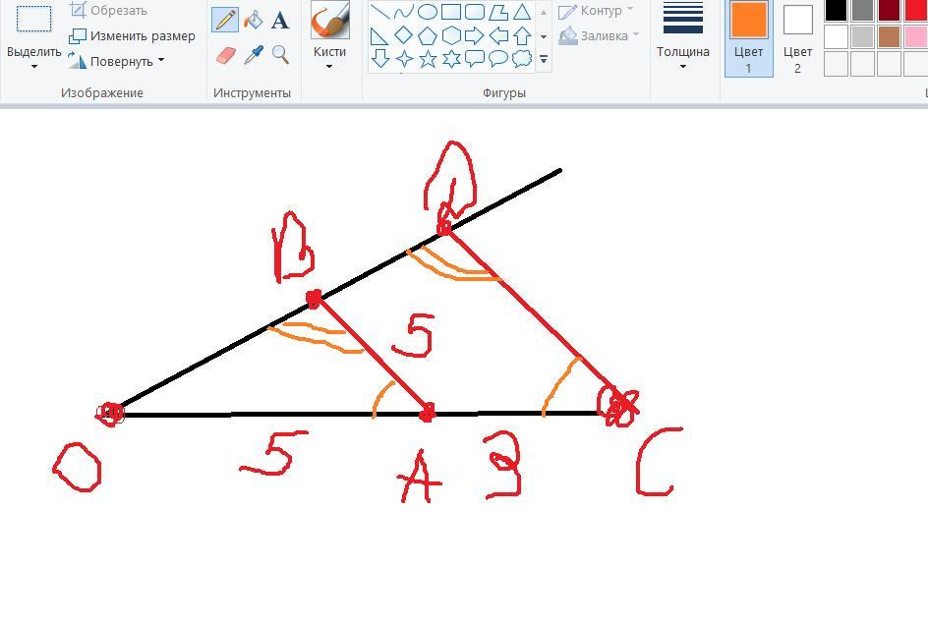Click the drawn point A on the canvas
Viewport: 928px width, 623px height.
coord(427,413)
